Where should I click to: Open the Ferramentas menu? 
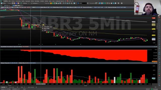coord(18,1)
